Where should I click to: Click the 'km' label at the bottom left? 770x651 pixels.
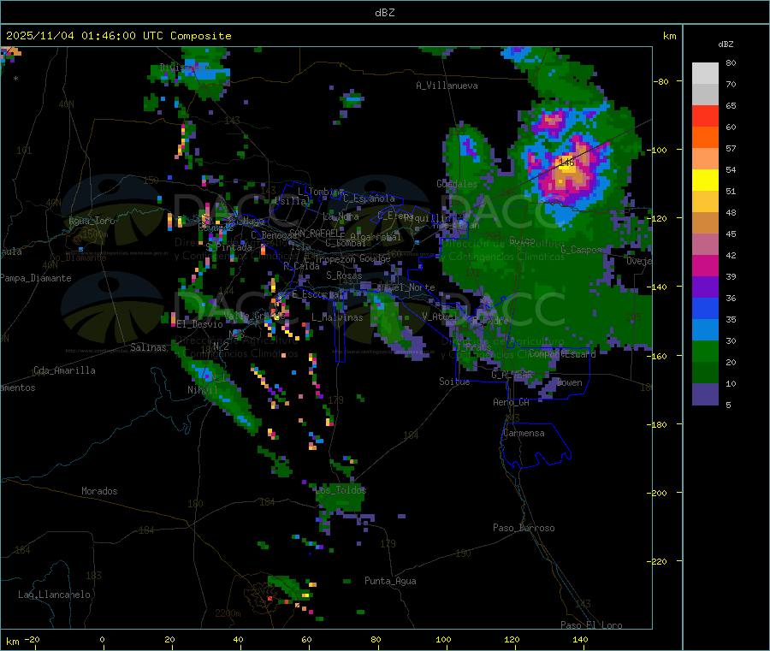12,642
